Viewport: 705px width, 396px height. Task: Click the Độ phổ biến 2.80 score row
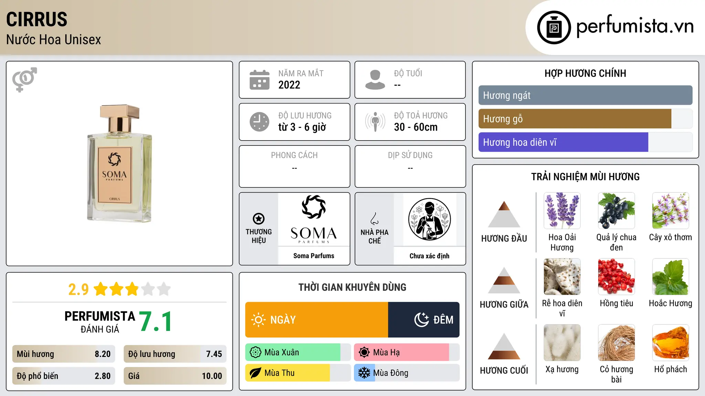point(64,376)
